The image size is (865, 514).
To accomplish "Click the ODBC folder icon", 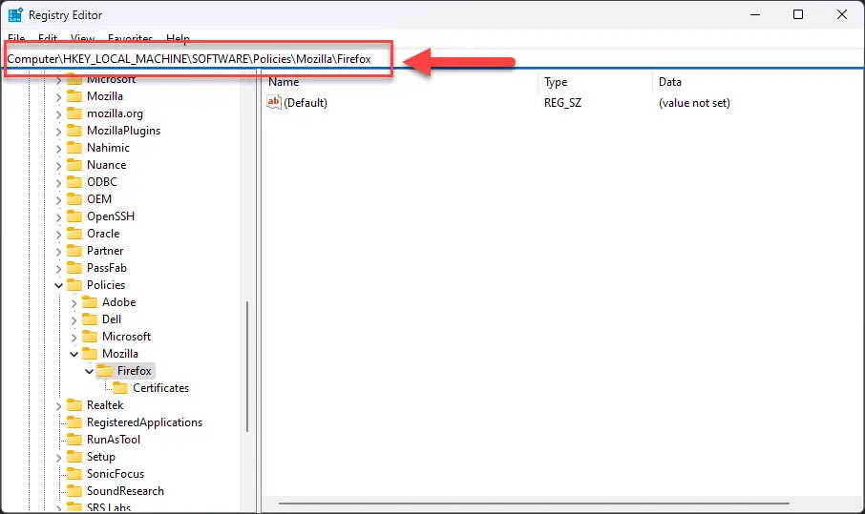I will (x=74, y=182).
